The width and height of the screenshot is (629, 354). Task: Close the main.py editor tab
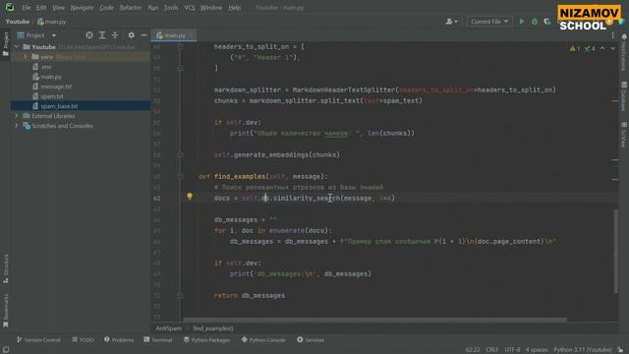(x=192, y=35)
